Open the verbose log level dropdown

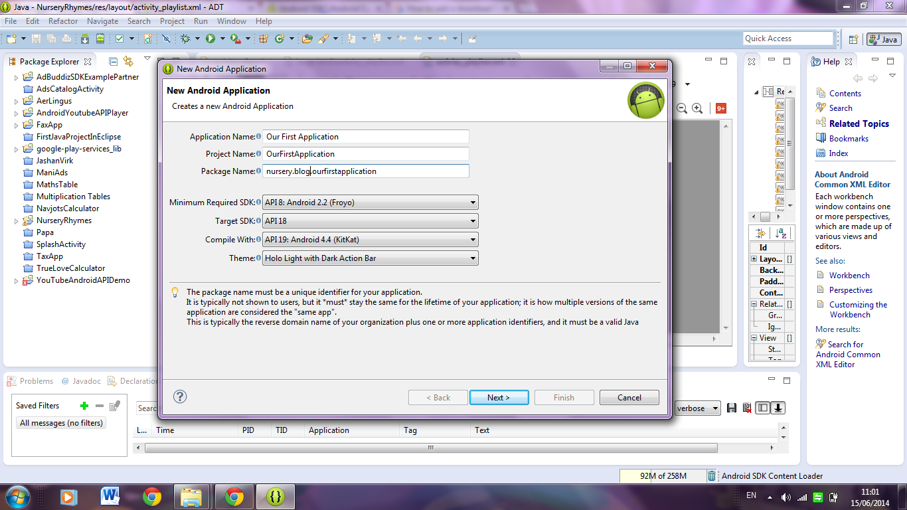coord(697,408)
